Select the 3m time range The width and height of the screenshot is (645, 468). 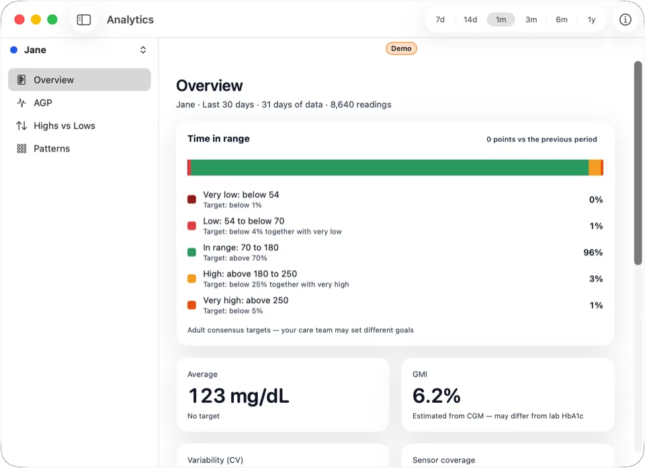(x=531, y=19)
